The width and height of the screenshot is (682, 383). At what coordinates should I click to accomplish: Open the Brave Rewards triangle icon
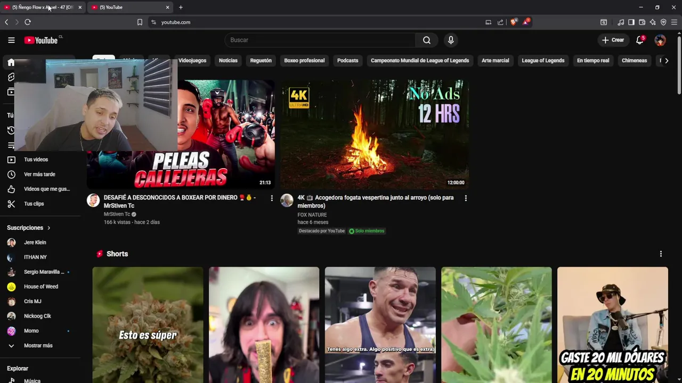click(526, 22)
